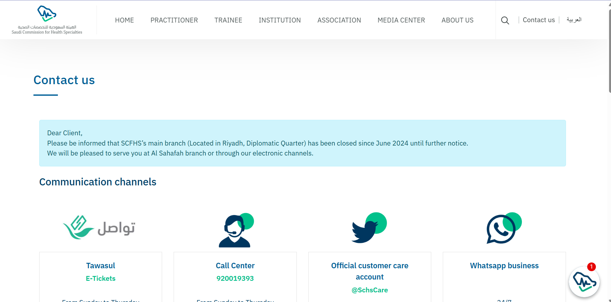The image size is (611, 302).
Task: Click the WhatsApp phone icon
Action: tap(504, 228)
